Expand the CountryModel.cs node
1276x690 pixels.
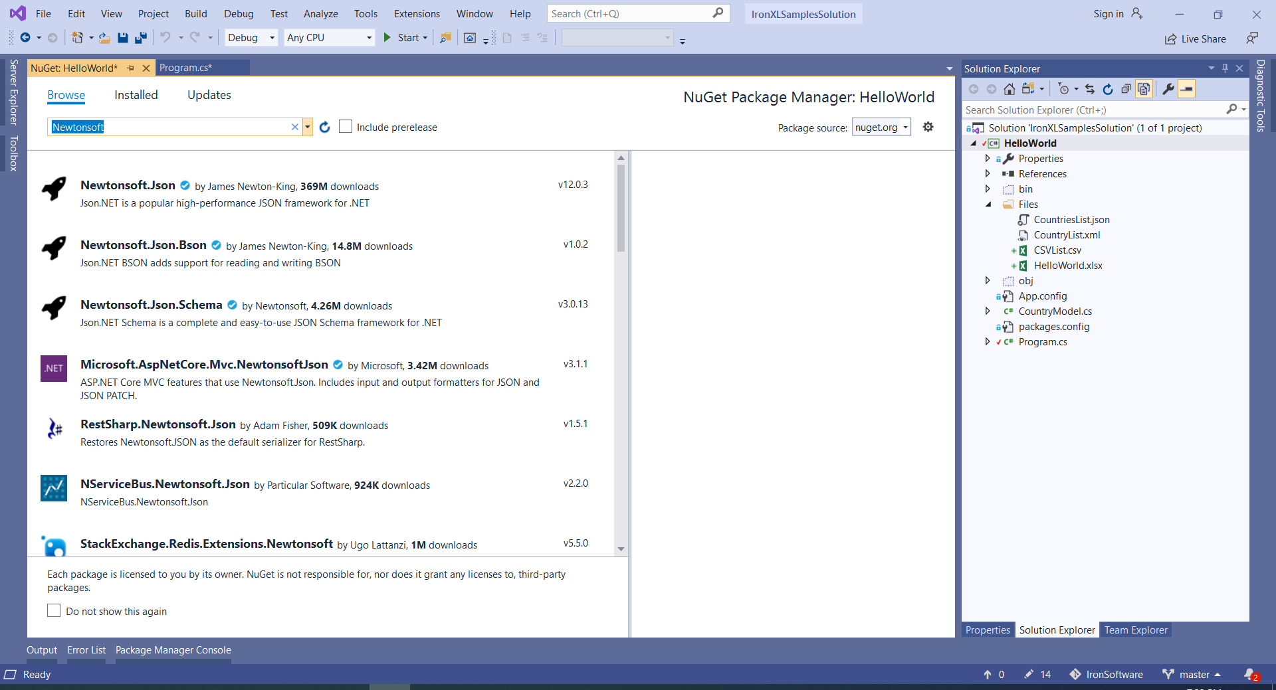pyautogui.click(x=988, y=311)
